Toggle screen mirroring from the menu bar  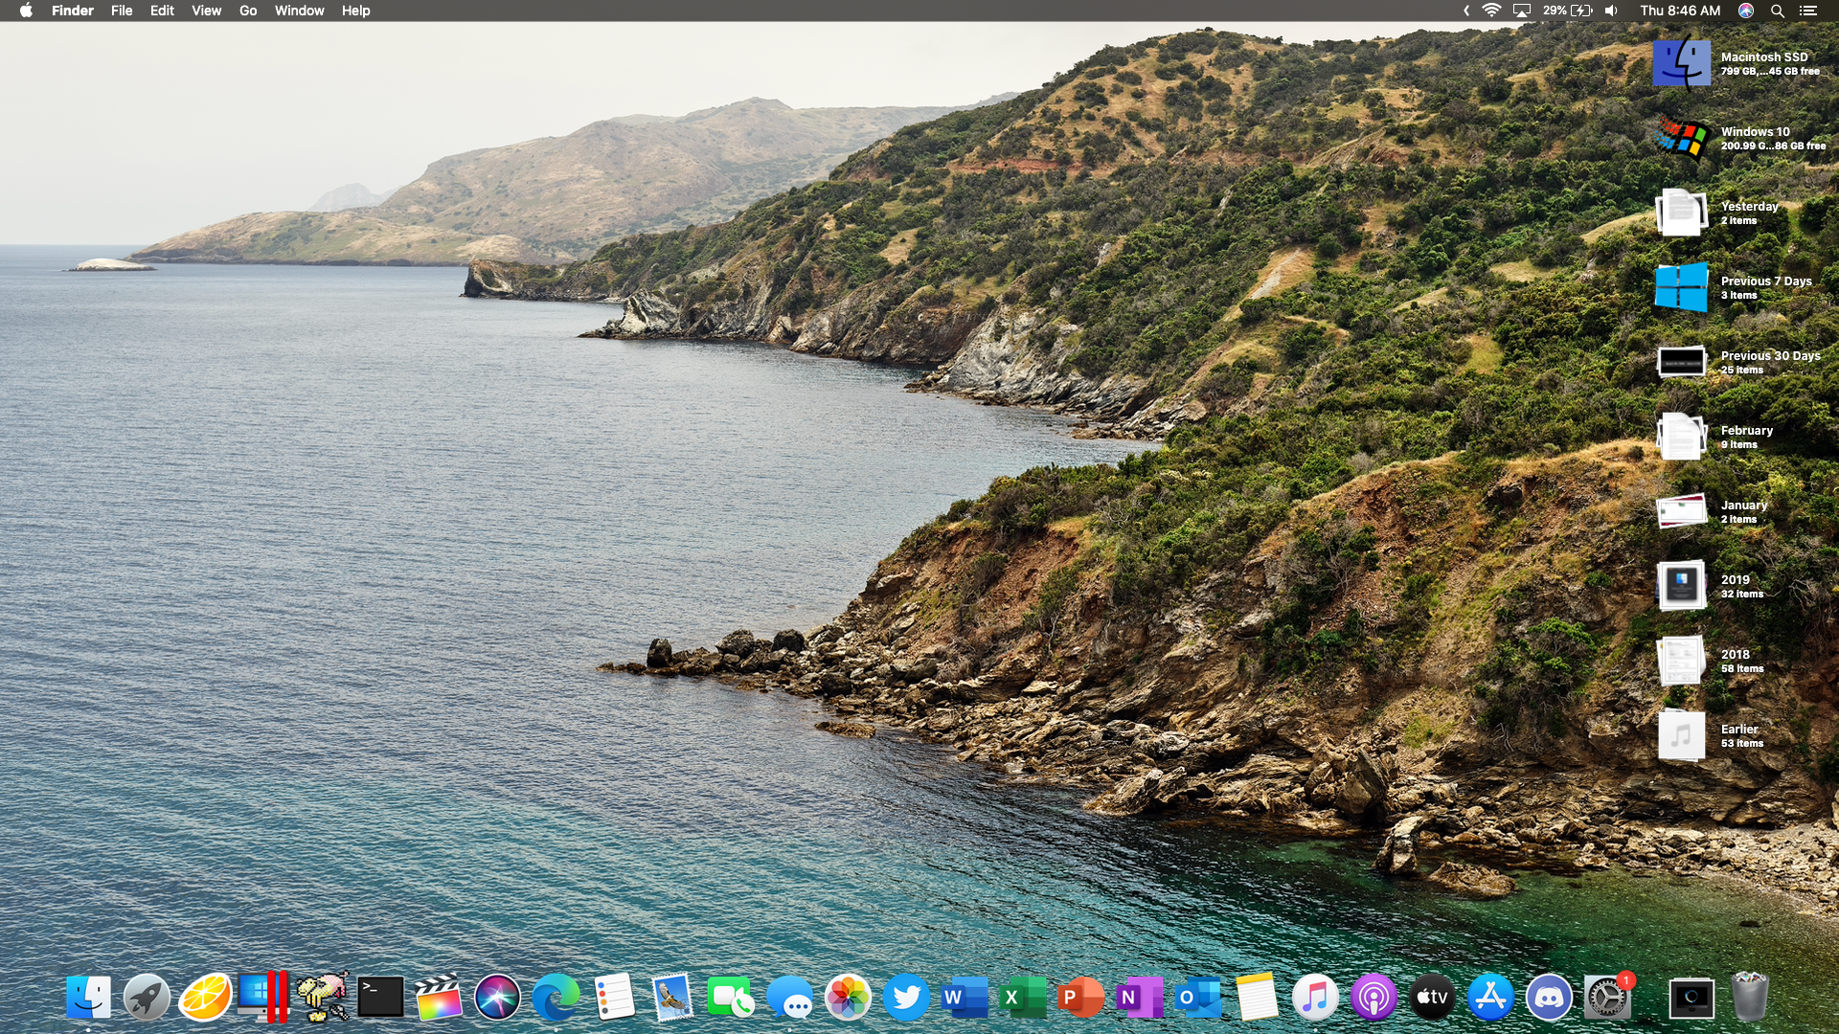coord(1522,11)
